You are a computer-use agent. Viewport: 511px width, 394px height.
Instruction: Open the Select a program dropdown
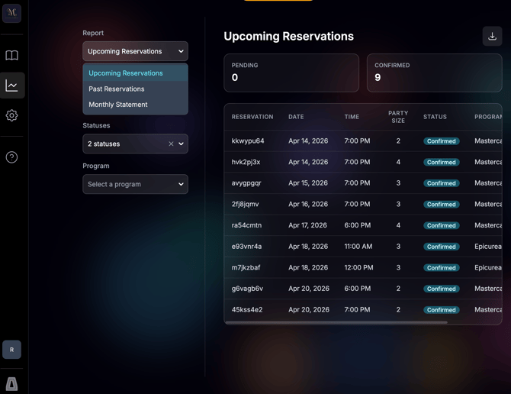[135, 184]
